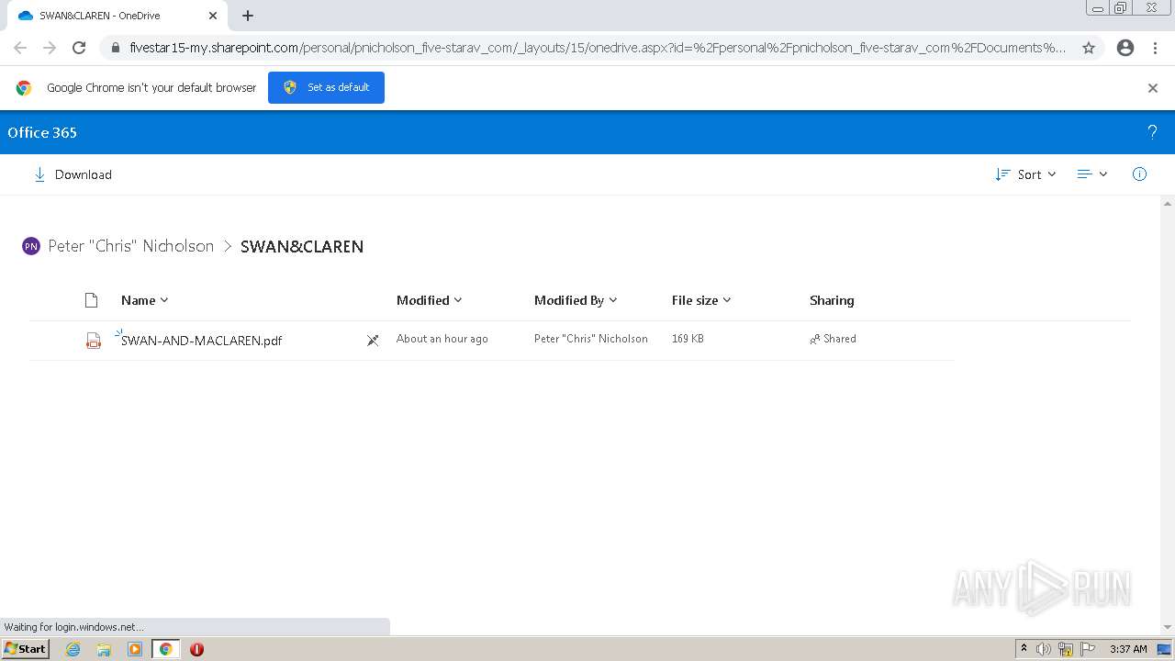The image size is (1175, 661).
Task: Click Office 365 header label
Action: (x=42, y=132)
